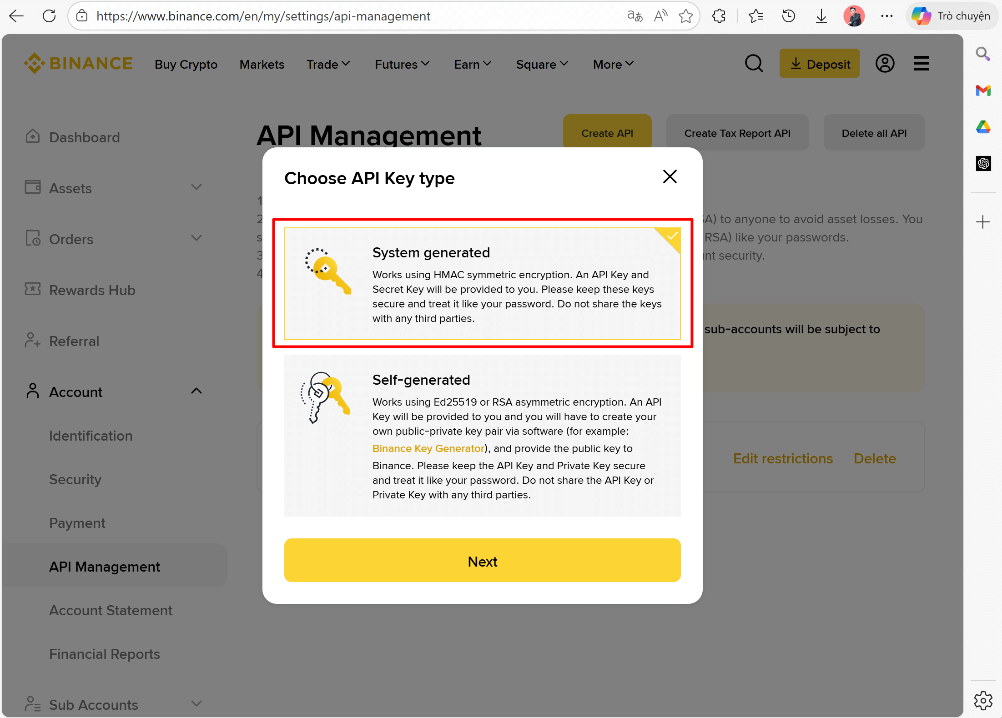Go to Account Statement page
This screenshot has width=1002, height=718.
tap(111, 610)
